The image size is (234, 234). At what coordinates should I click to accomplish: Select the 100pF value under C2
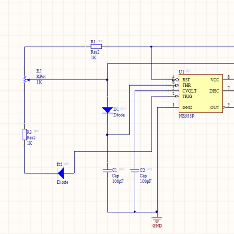145,181
